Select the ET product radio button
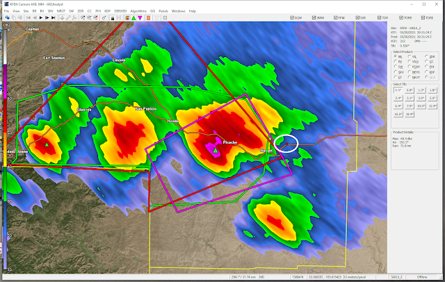 click(396, 77)
